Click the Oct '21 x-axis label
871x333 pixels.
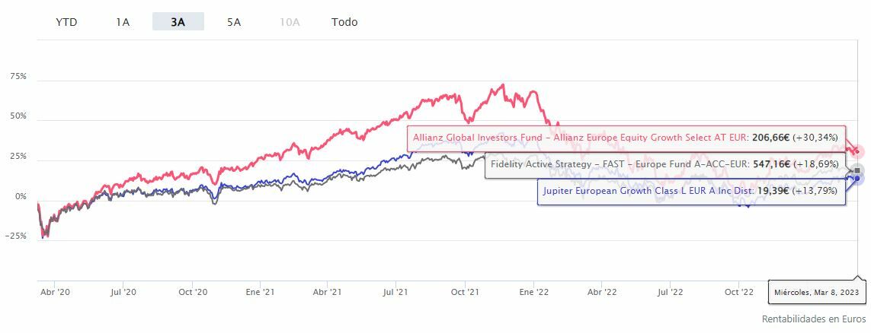point(464,292)
